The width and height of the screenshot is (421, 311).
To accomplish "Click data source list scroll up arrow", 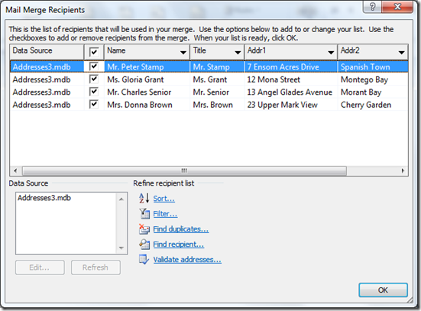I will pos(121,199).
